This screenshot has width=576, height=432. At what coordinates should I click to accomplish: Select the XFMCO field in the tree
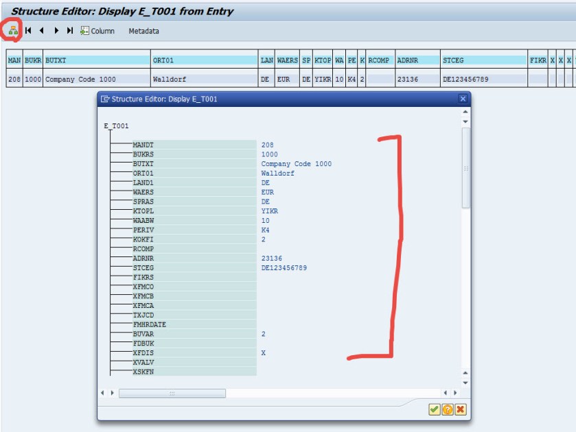(194, 287)
